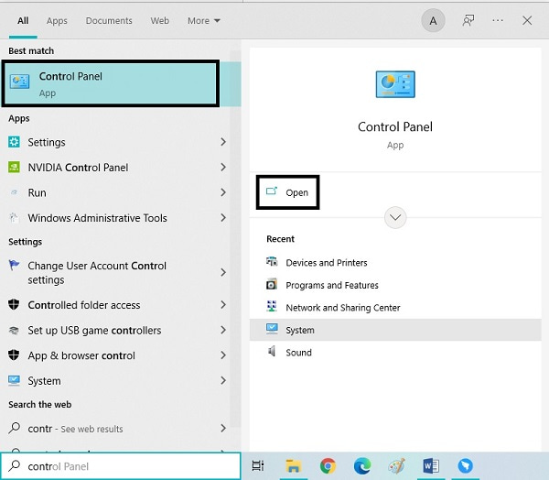Switch to the Web tab
Viewport: 549px width, 480px height.
[159, 21]
